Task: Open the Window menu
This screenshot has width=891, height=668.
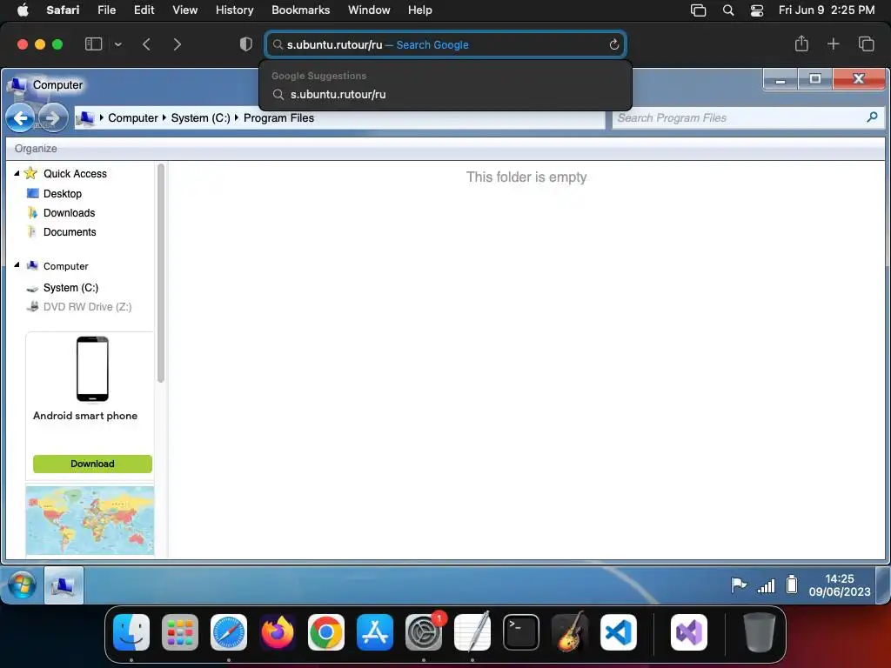Action: coord(369,10)
